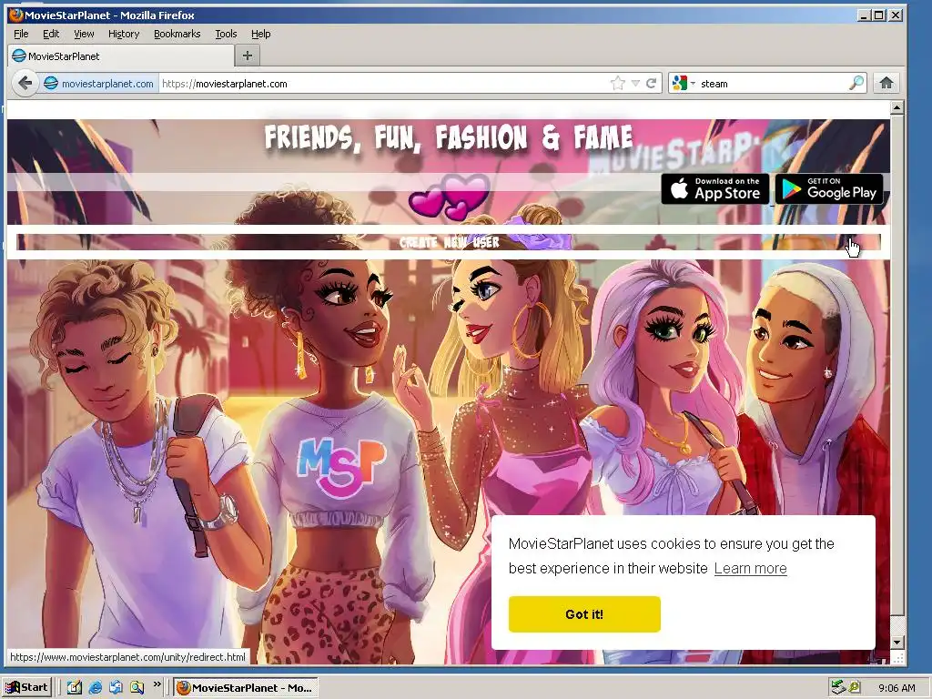Dismiss cookie notice with Got it!
This screenshot has height=699, width=932.
coord(584,614)
